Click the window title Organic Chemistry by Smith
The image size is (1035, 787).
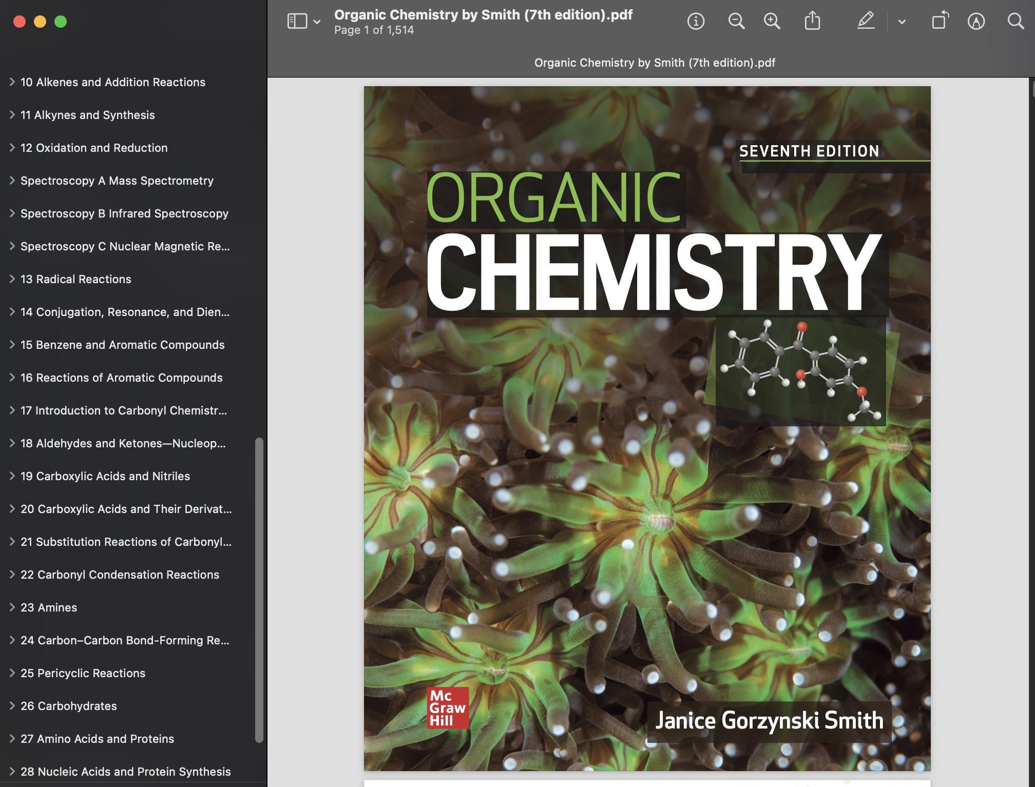click(x=483, y=15)
